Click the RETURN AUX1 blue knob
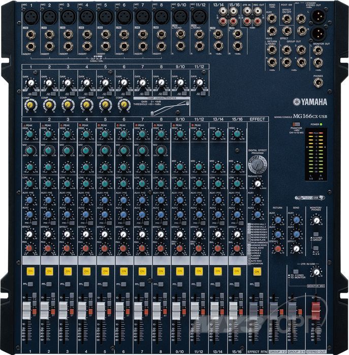 pyautogui.click(x=278, y=220)
